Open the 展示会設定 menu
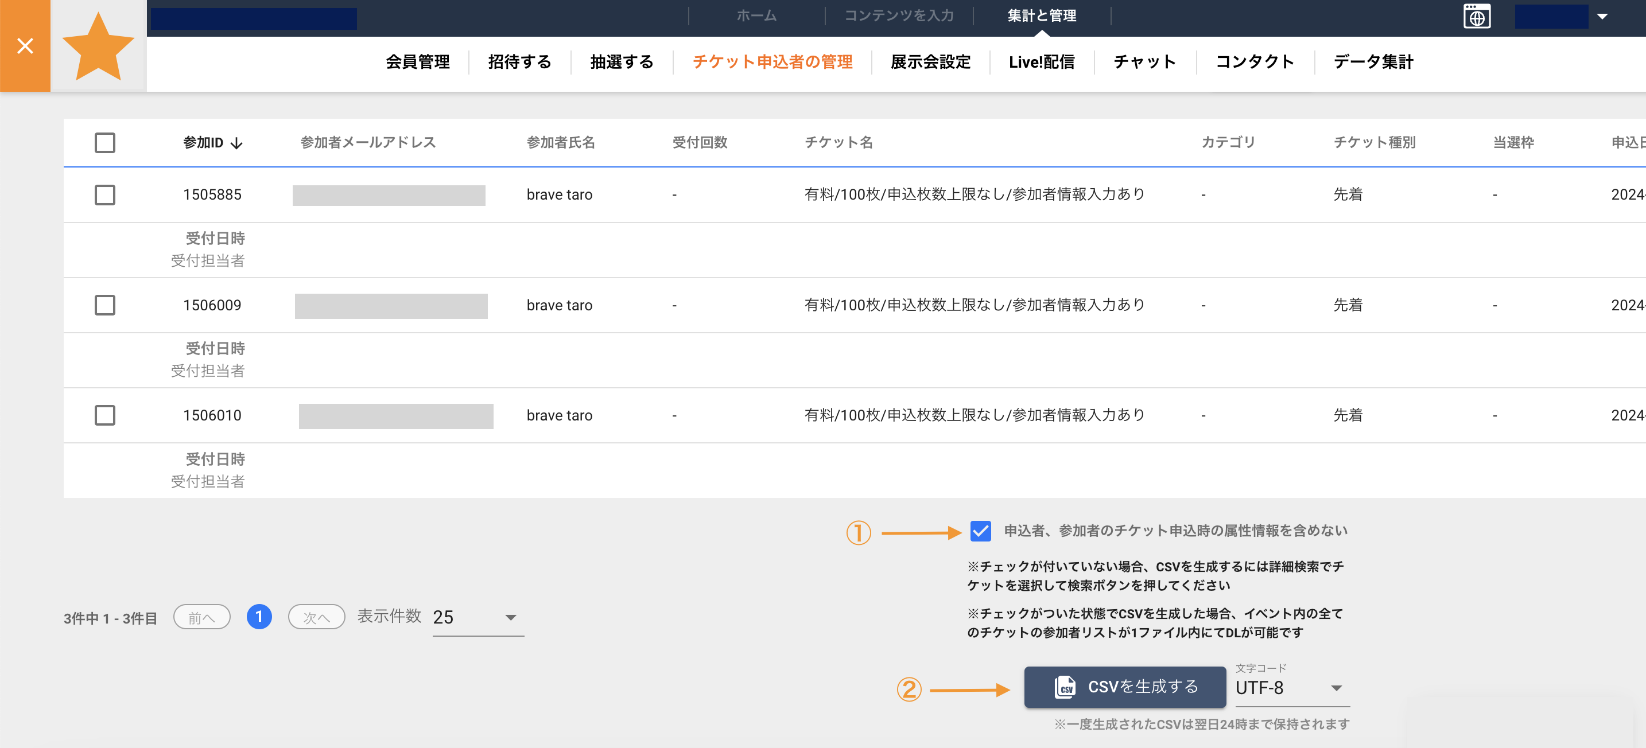Viewport: 1646px width, 748px height. pos(931,62)
